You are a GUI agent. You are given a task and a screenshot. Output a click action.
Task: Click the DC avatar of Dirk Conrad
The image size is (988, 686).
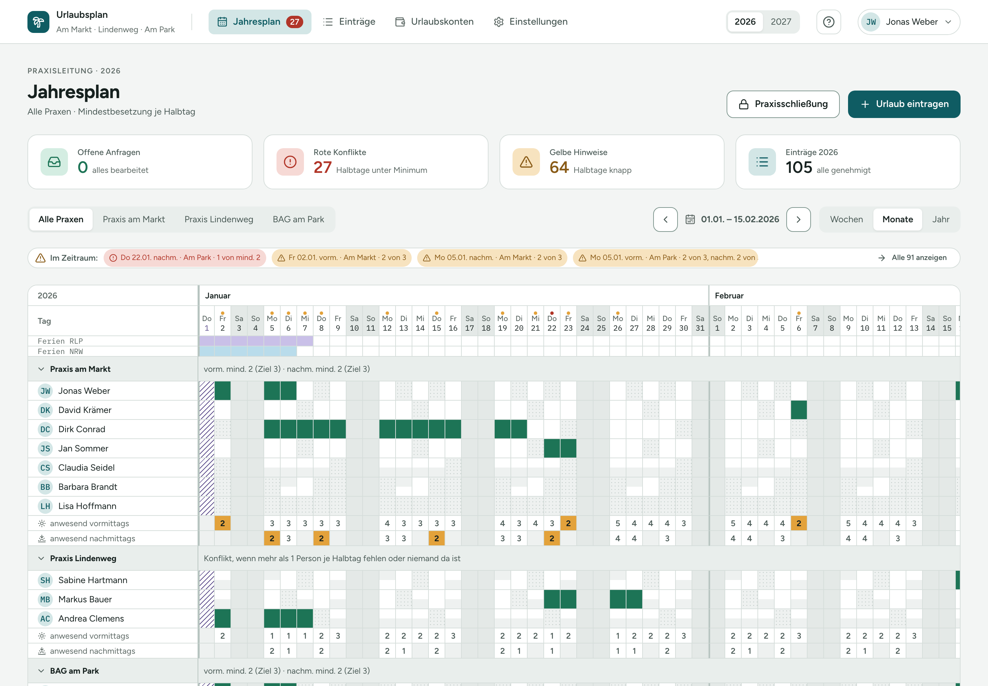tap(45, 429)
